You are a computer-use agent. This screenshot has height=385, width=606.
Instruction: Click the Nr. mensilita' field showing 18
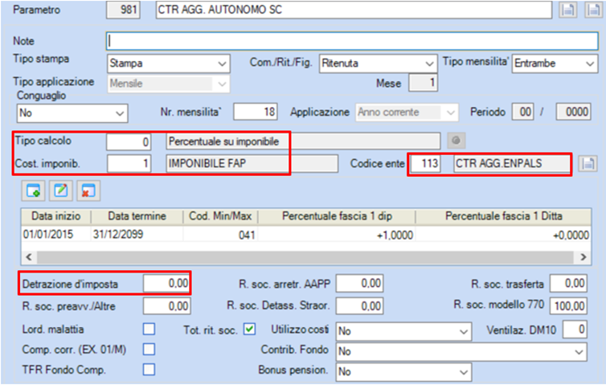(256, 112)
